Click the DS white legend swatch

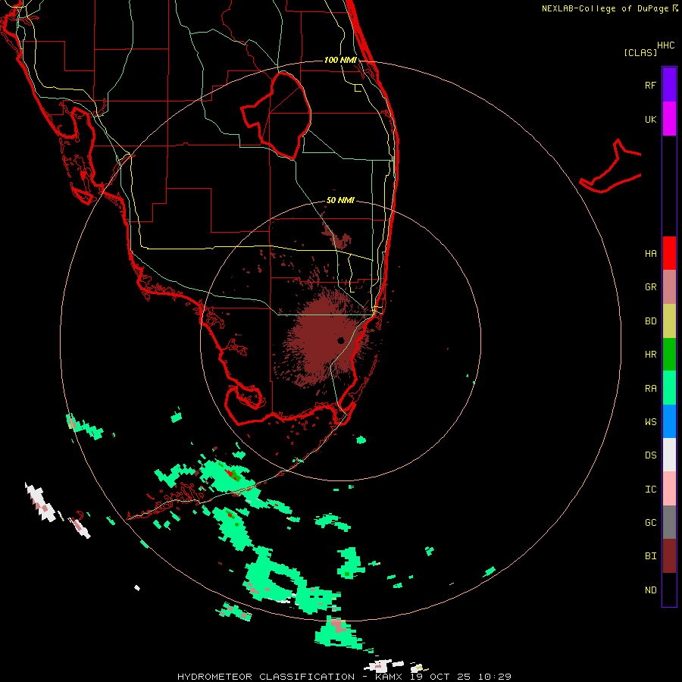pos(669,455)
